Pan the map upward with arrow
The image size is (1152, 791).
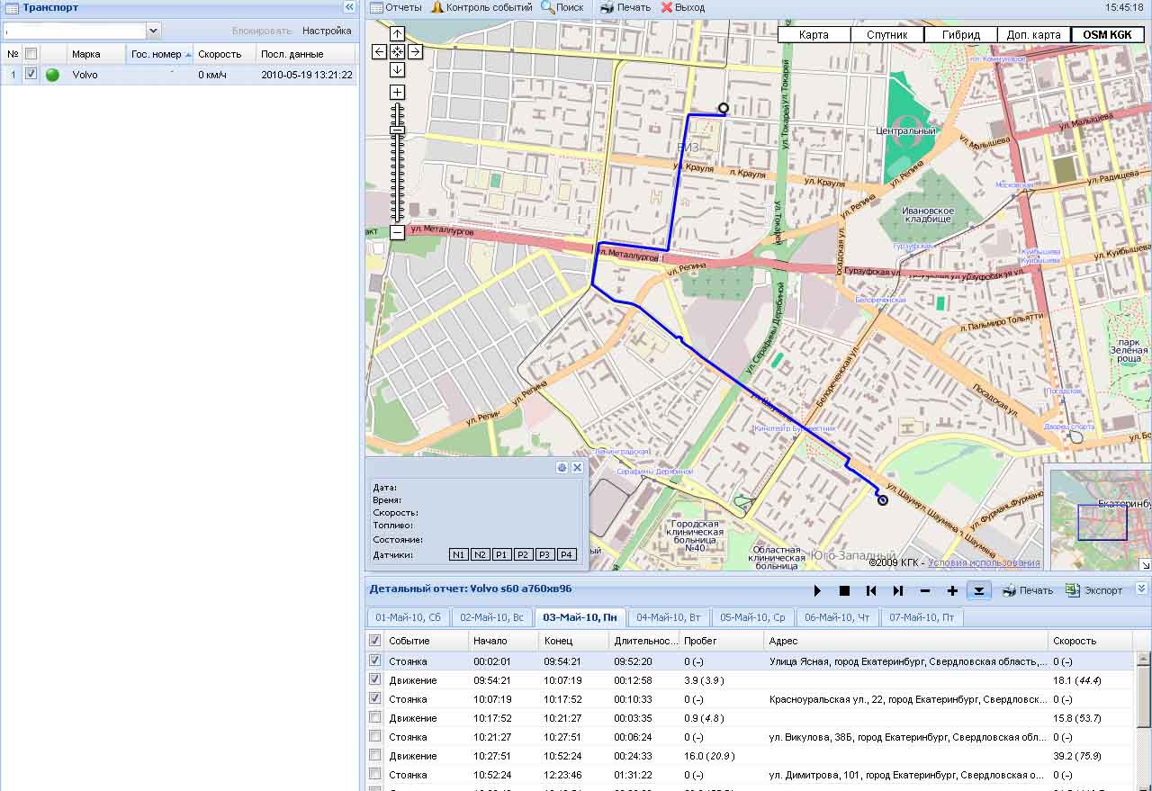click(x=397, y=34)
